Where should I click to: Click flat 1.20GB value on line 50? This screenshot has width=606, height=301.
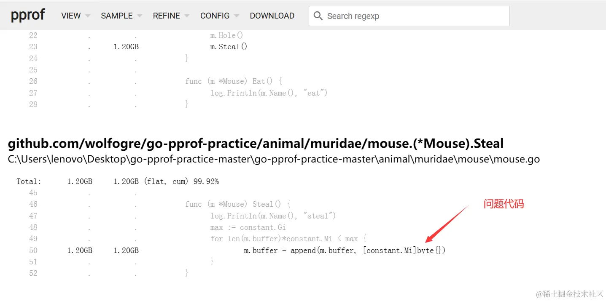click(79, 250)
